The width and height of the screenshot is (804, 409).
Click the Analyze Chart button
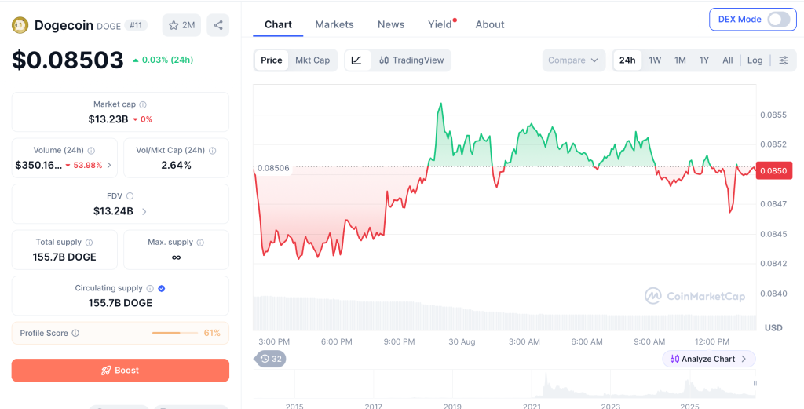[x=709, y=359]
